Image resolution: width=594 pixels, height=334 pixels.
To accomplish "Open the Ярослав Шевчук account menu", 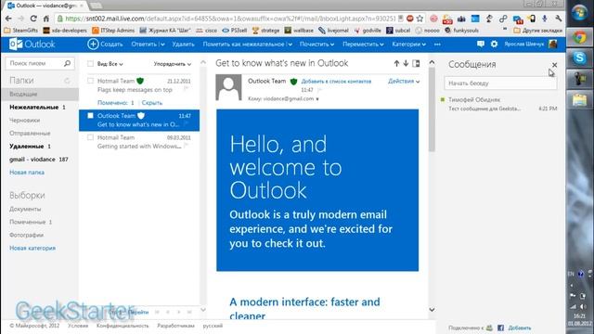I will 523,45.
